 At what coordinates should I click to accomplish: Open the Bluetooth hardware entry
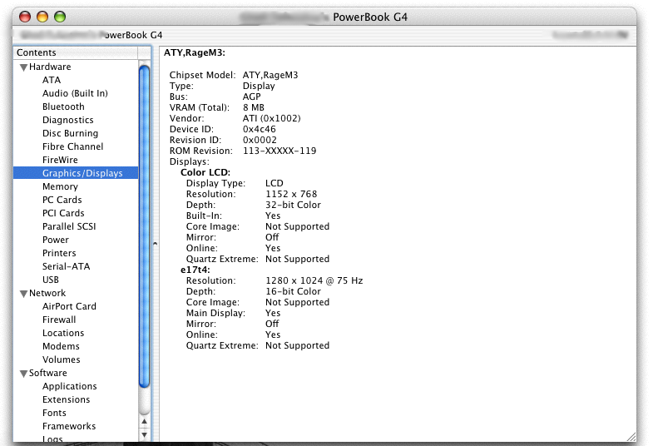coord(63,107)
